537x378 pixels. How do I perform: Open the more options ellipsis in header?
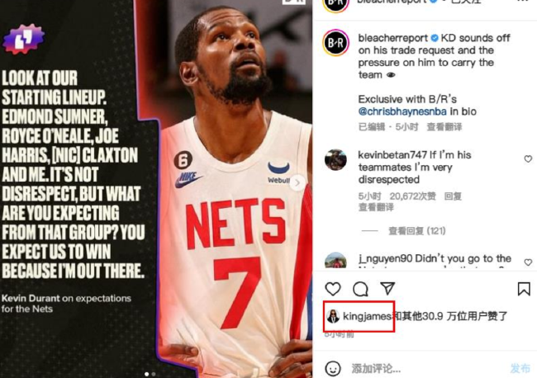pos(522,2)
